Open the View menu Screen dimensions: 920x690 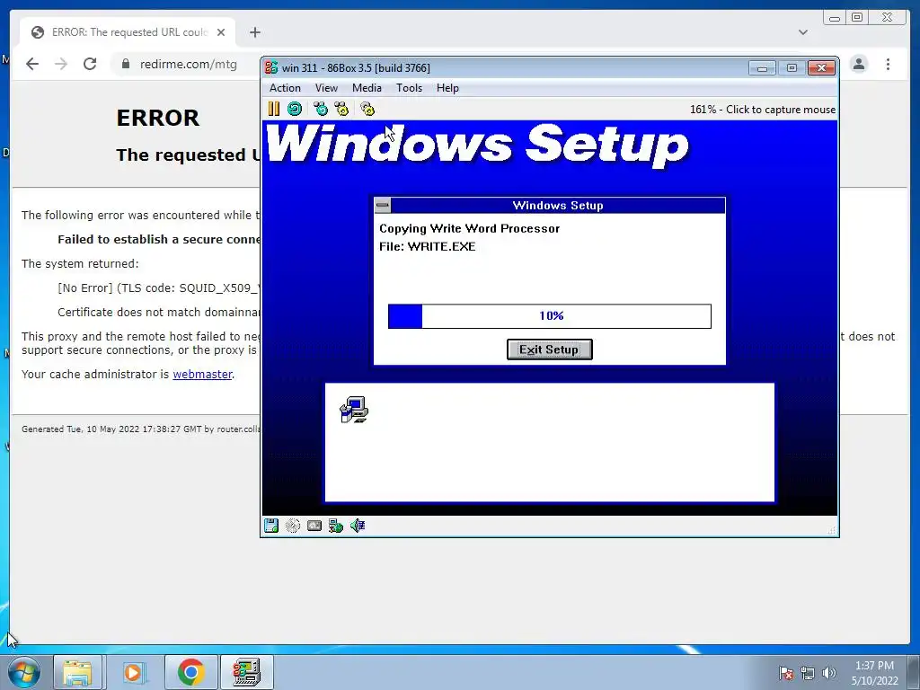pyautogui.click(x=326, y=88)
